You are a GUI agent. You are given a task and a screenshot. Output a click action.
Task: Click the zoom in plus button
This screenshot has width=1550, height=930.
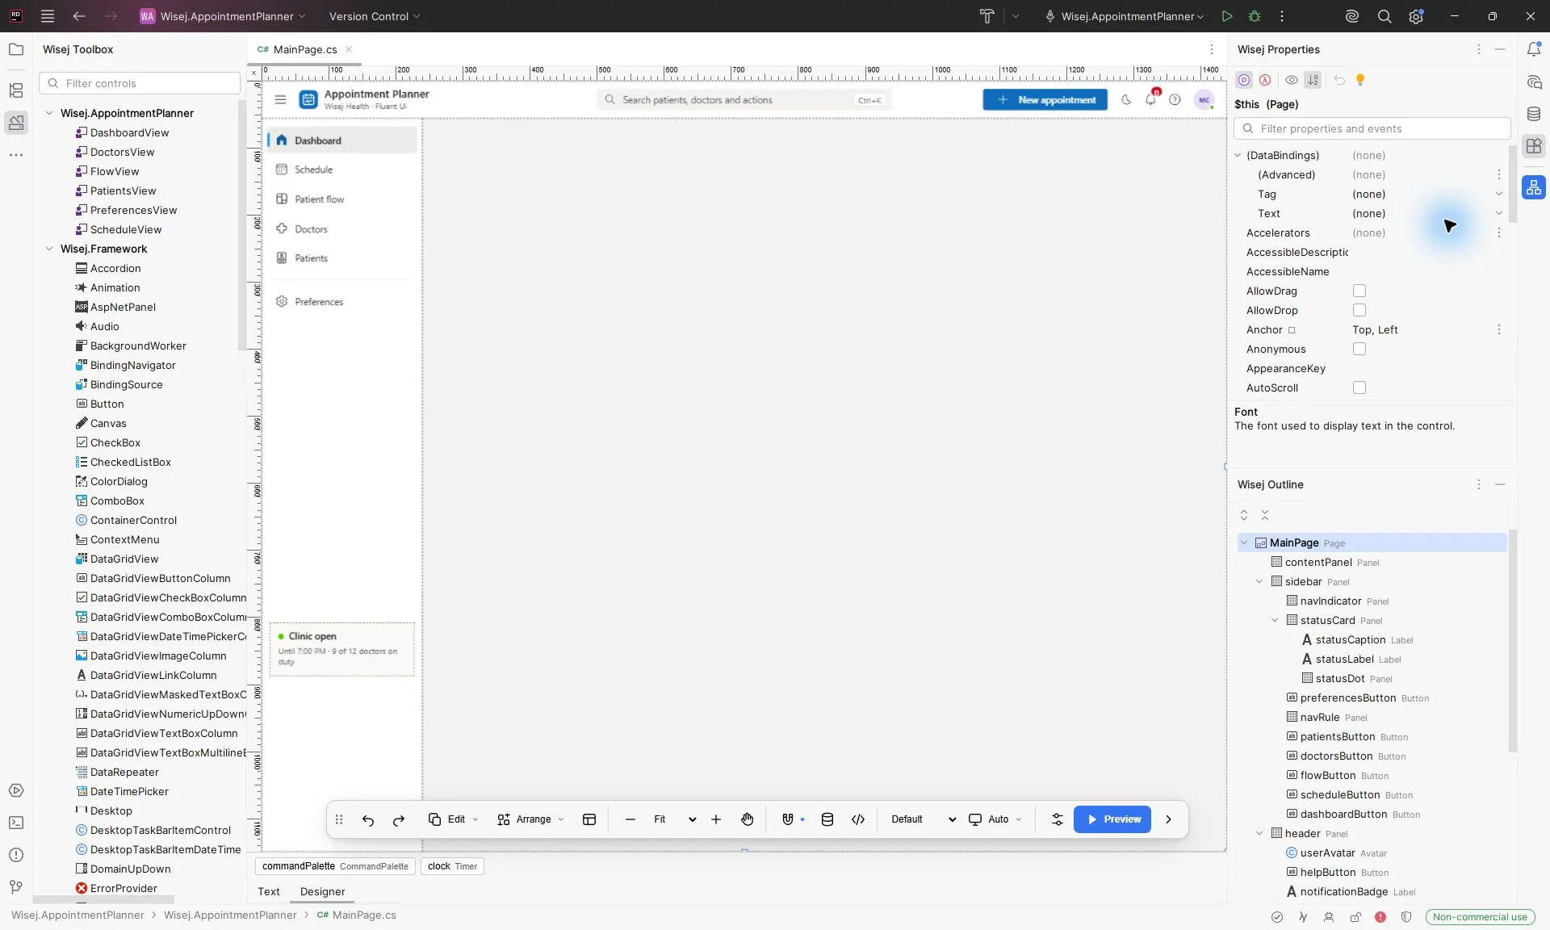click(716, 819)
